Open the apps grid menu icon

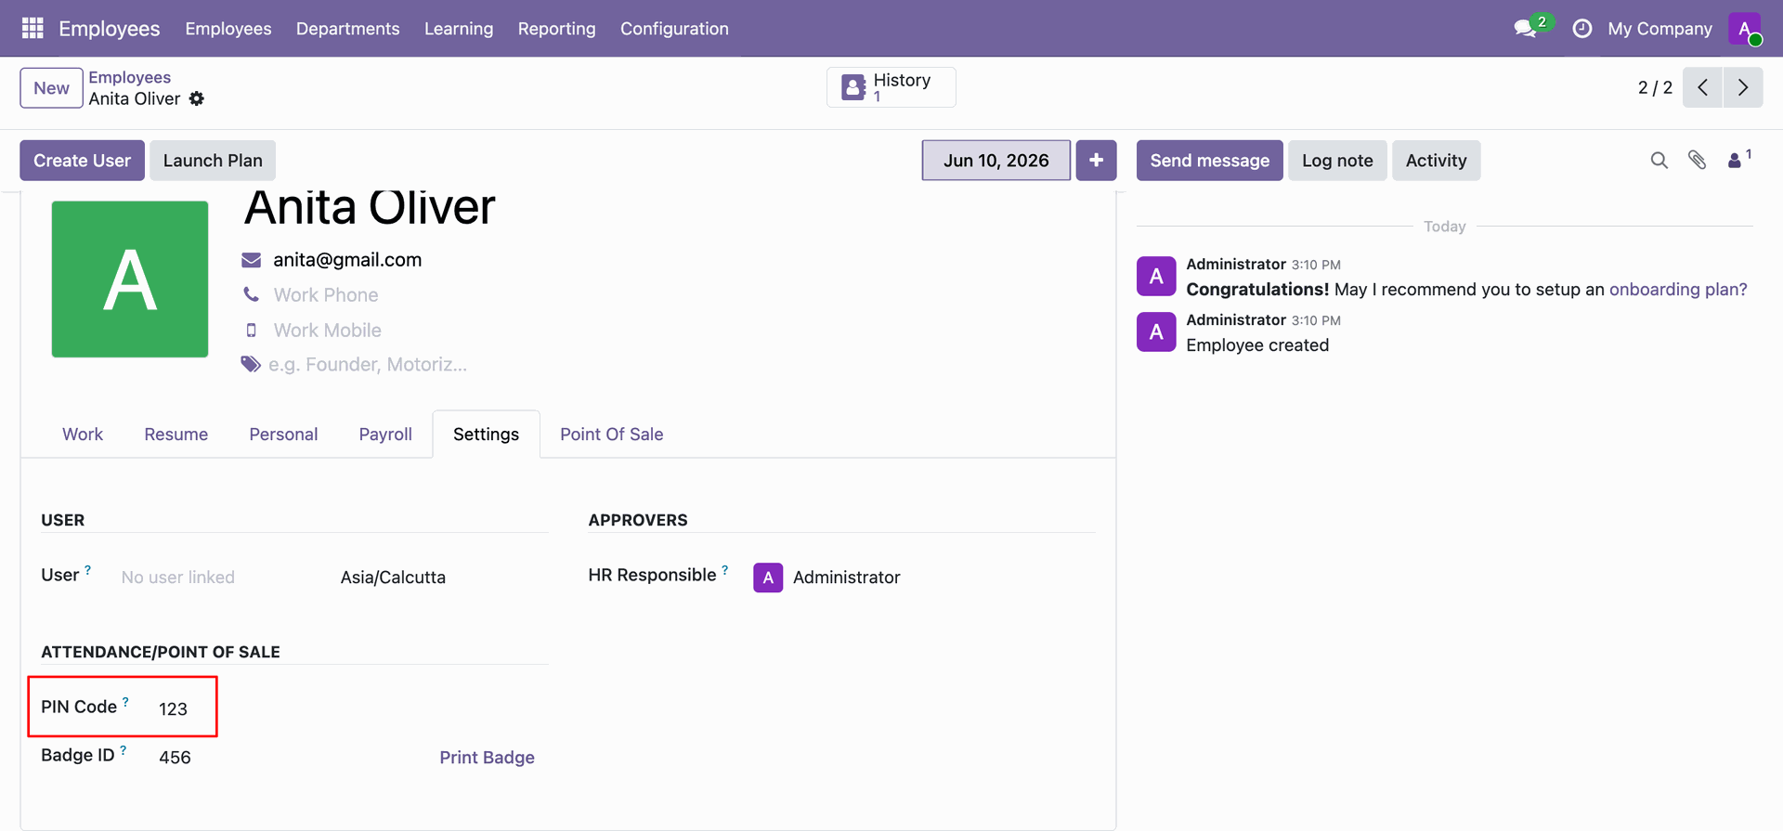(33, 29)
